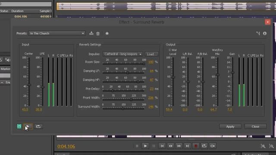Move playhead to next marker
The image size is (276, 155).
188,146
